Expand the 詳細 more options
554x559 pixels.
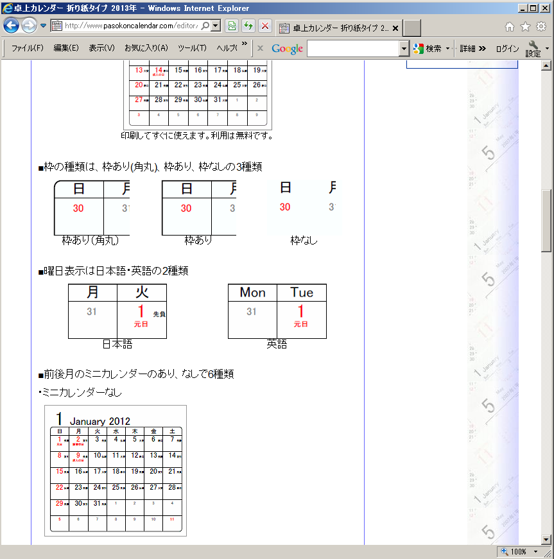pos(472,49)
